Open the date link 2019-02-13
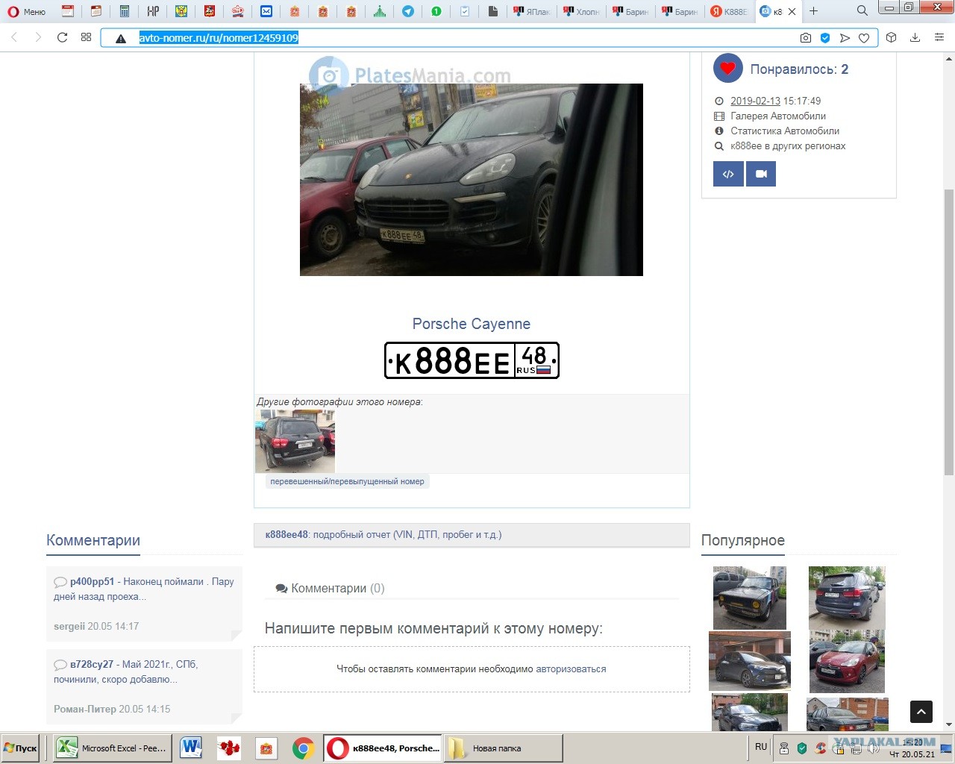The height and width of the screenshot is (764, 955). 755,101
